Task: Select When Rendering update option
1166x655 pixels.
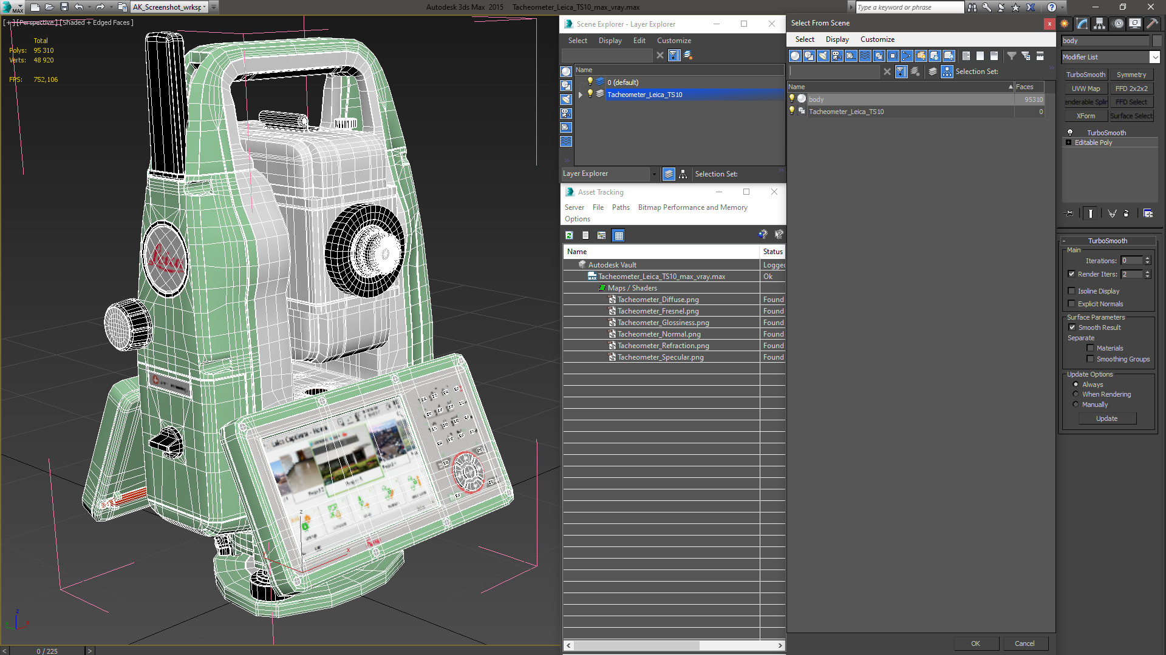Action: 1076,394
